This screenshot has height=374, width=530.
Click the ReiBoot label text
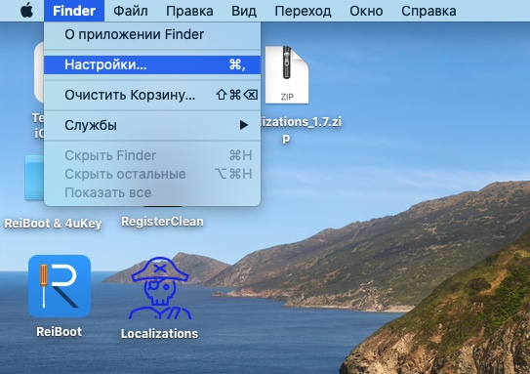click(60, 332)
